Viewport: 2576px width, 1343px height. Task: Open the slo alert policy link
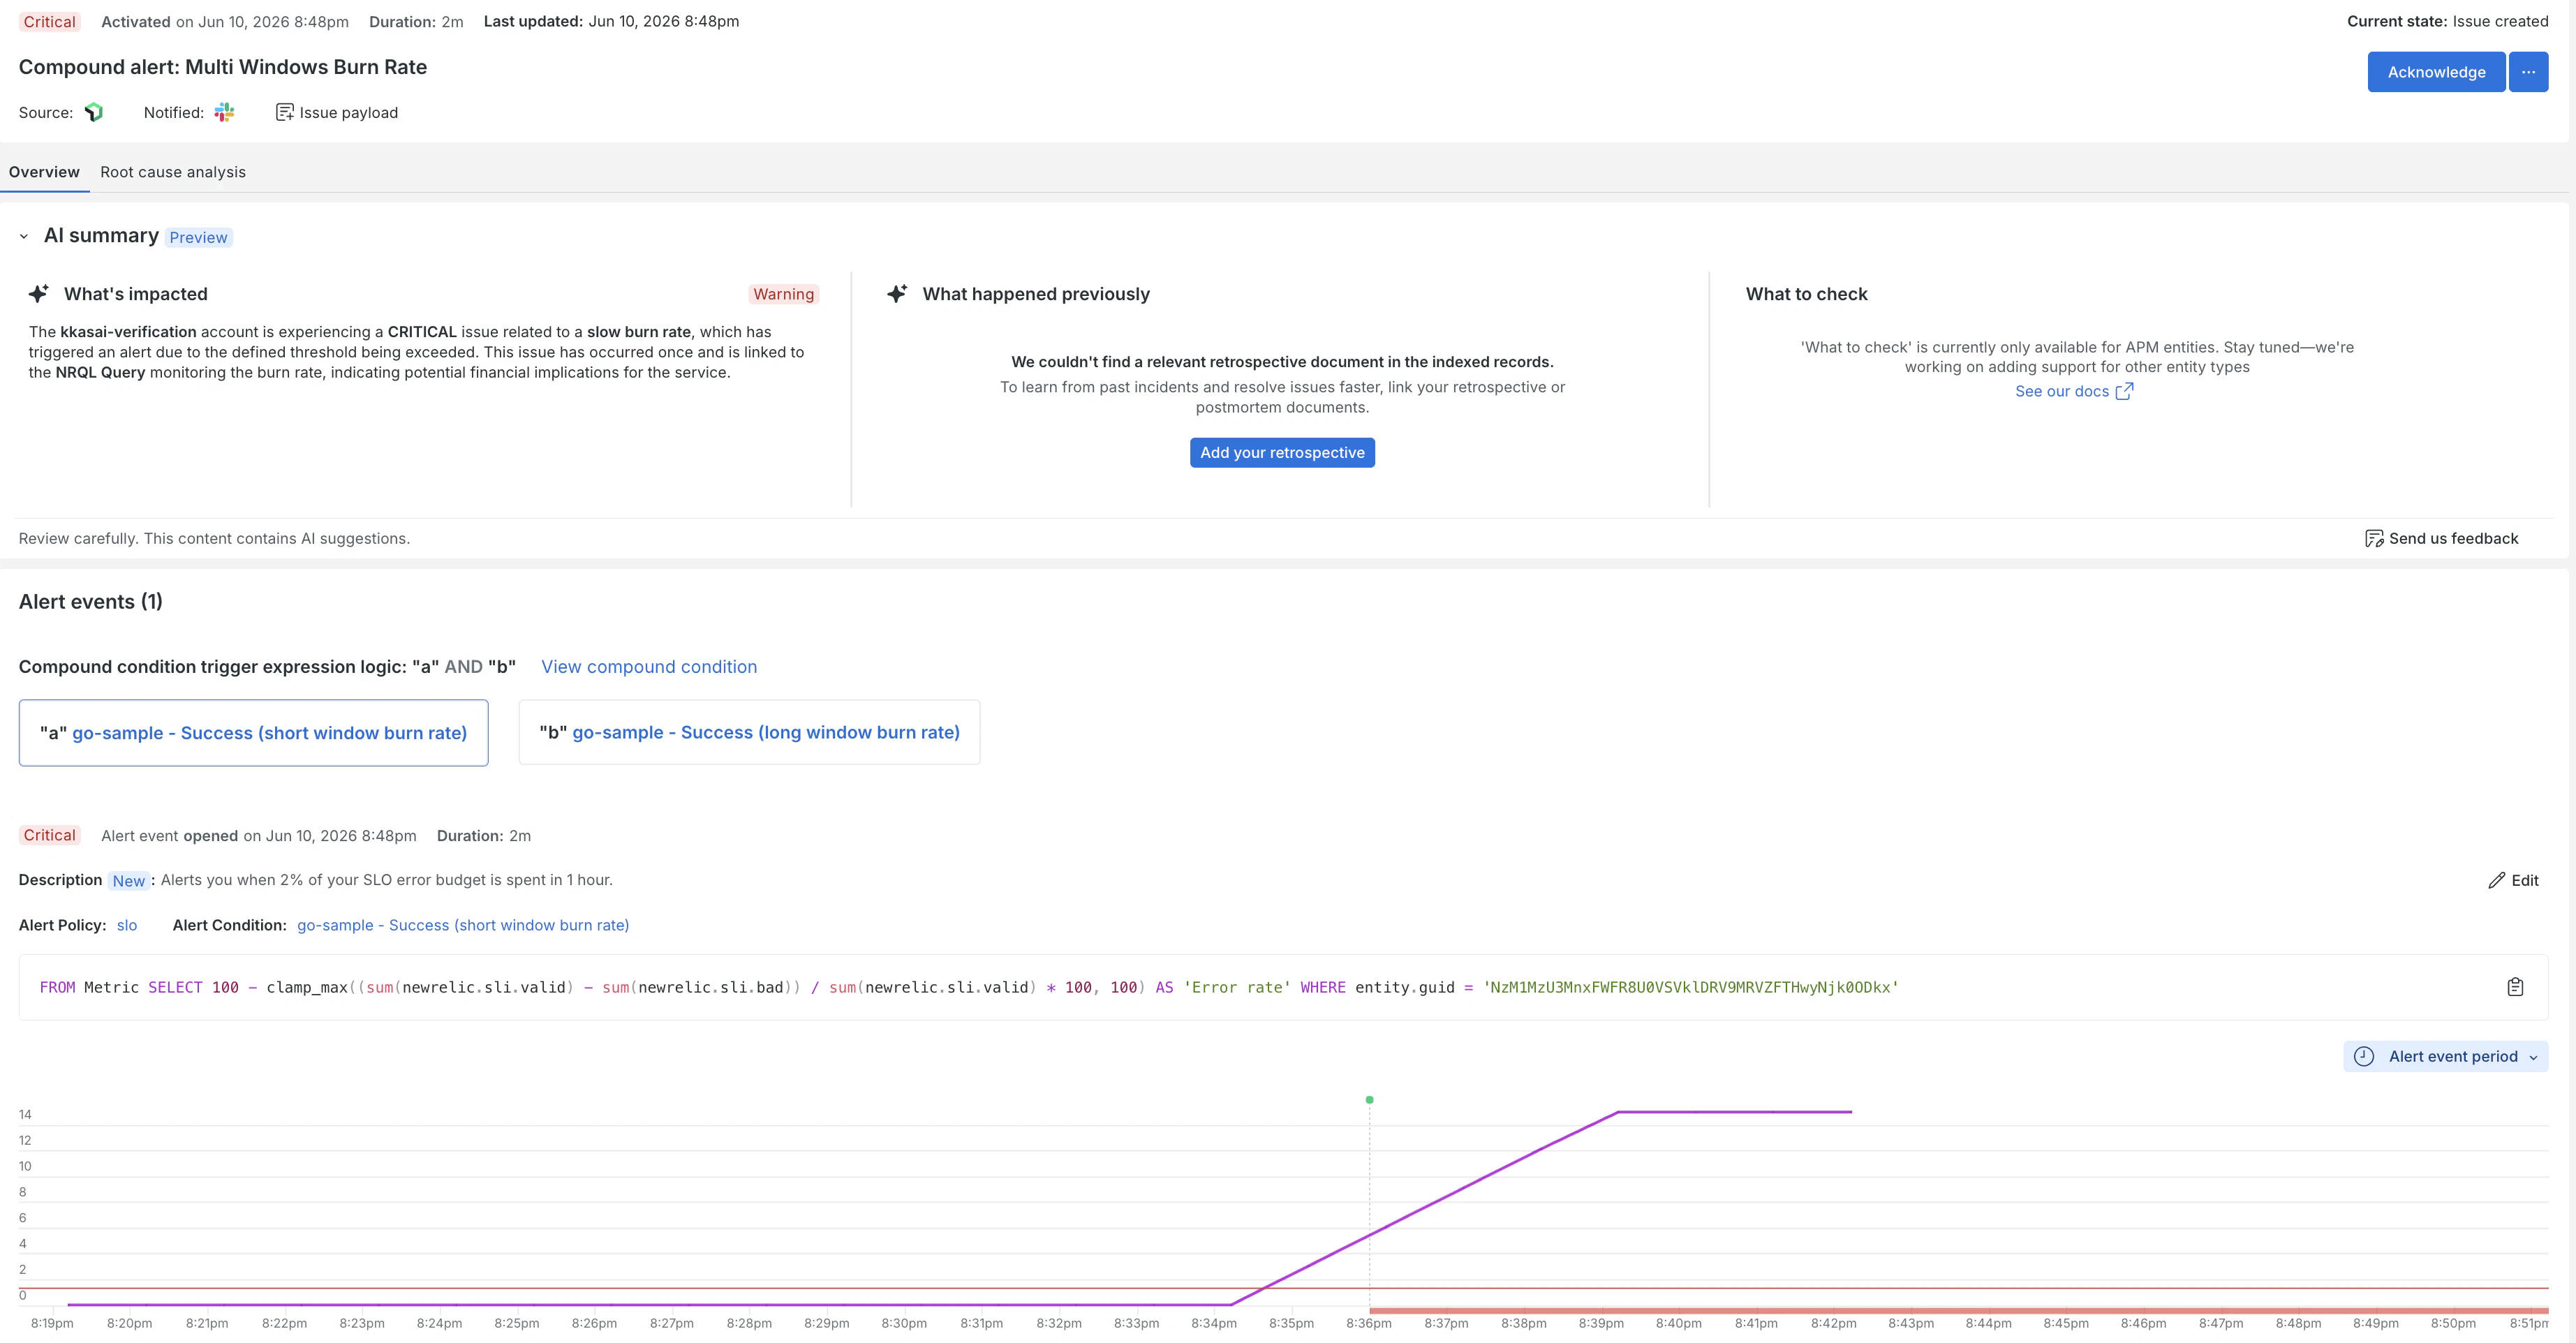click(x=127, y=925)
